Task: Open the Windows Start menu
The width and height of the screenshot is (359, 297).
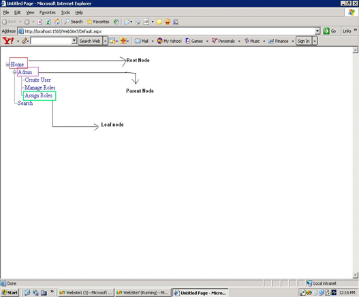Action: point(10,292)
